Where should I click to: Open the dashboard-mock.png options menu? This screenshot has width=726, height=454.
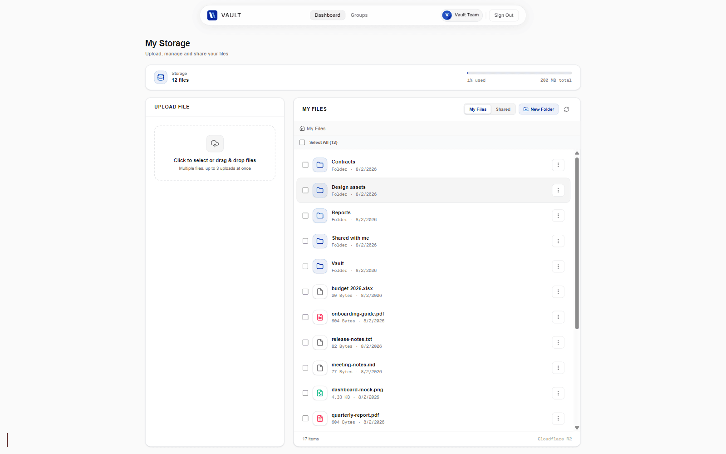pos(558,393)
